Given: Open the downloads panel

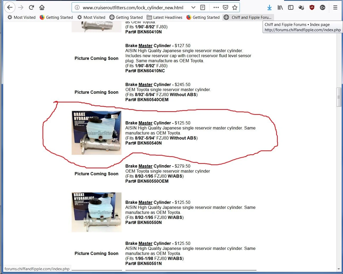Looking at the screenshot, I should 270,7.
